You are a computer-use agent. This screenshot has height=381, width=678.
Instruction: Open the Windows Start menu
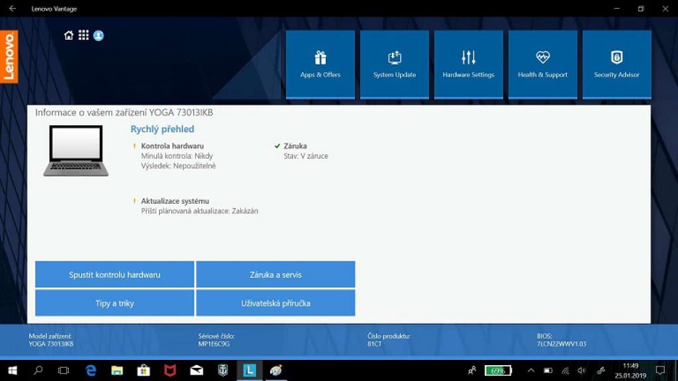13,370
